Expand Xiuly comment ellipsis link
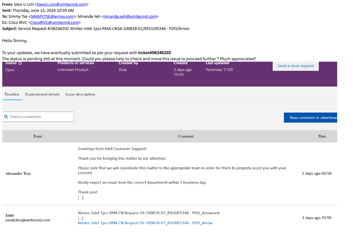Image resolution: width=353 pixels, height=232 pixels. pos(81,218)
